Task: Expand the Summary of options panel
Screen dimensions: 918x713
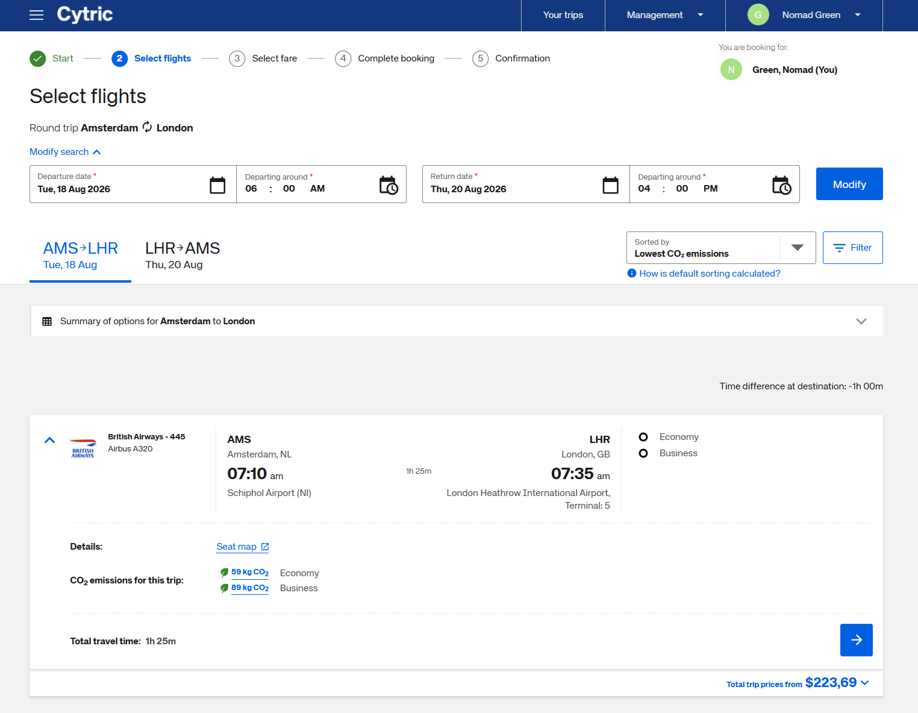Action: point(457,321)
